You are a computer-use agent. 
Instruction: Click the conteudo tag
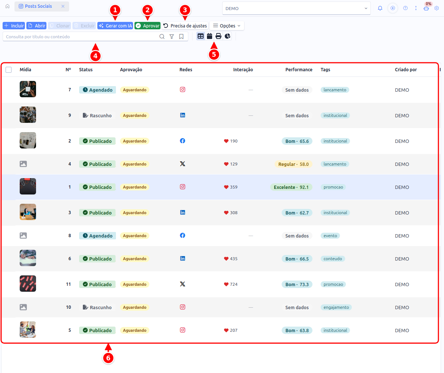click(x=333, y=259)
